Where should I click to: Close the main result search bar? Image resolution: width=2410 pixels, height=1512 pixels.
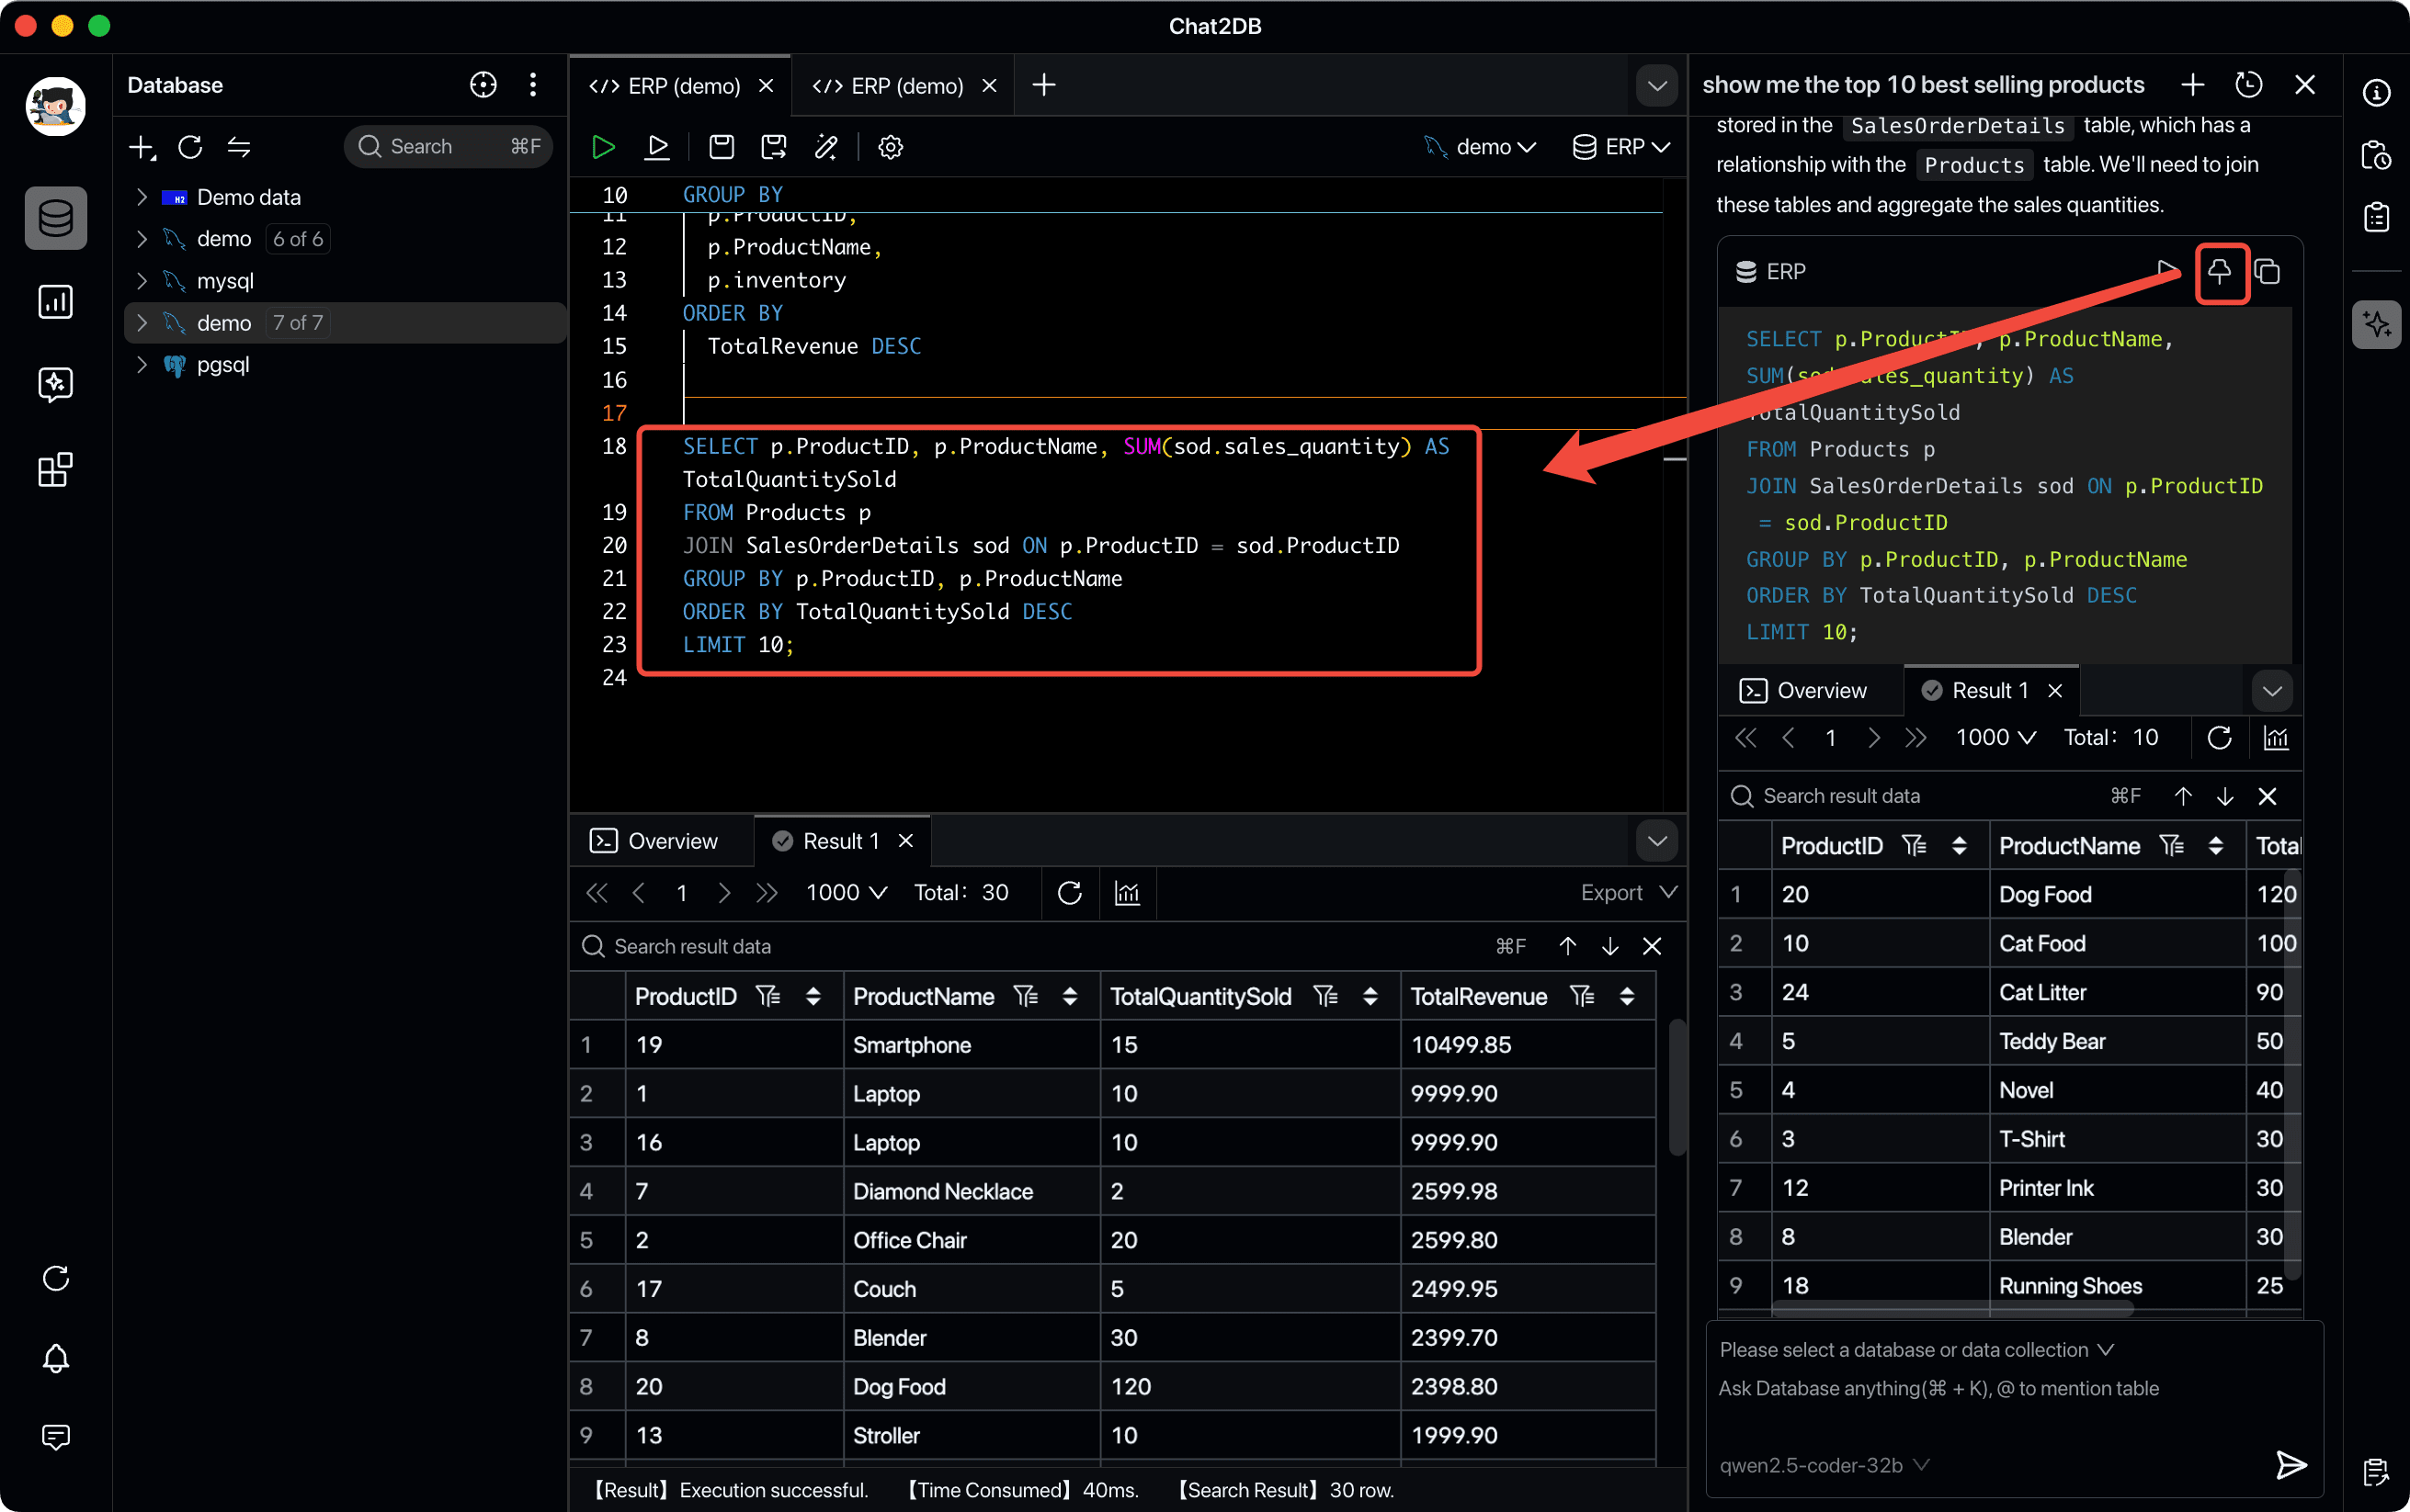[x=1652, y=947]
